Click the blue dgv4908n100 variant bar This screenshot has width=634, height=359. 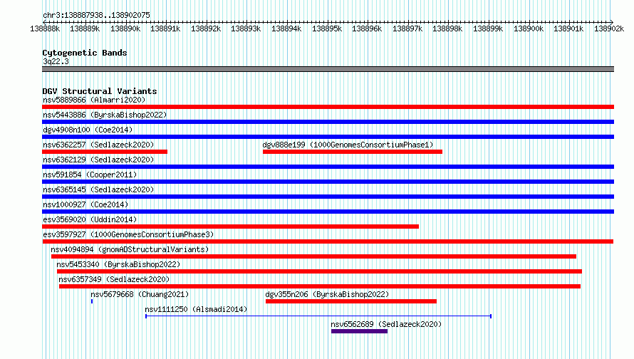tap(328, 137)
